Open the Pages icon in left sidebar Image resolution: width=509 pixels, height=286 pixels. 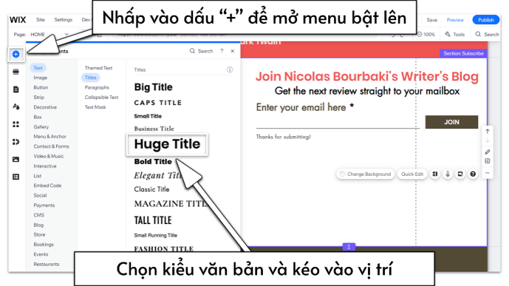16,89
